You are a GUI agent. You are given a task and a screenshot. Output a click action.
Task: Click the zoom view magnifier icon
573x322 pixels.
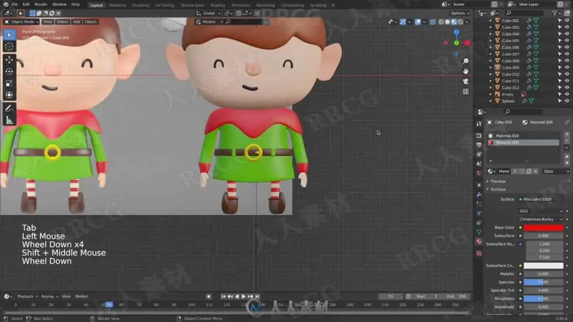(x=466, y=61)
